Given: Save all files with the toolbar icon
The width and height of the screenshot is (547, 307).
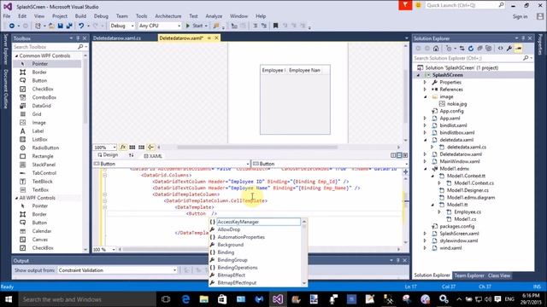Looking at the screenshot, I should coord(68,26).
